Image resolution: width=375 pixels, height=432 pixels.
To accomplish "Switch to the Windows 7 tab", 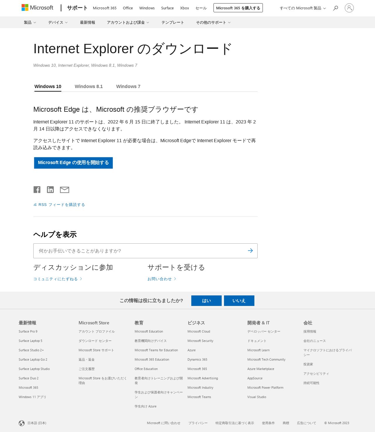I will [x=128, y=86].
